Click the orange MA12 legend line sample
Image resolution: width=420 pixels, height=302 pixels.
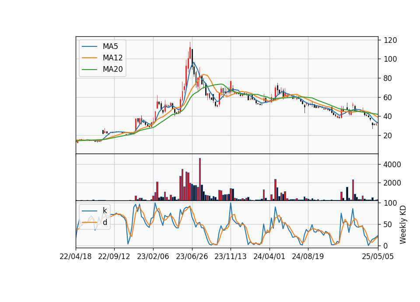(89, 58)
